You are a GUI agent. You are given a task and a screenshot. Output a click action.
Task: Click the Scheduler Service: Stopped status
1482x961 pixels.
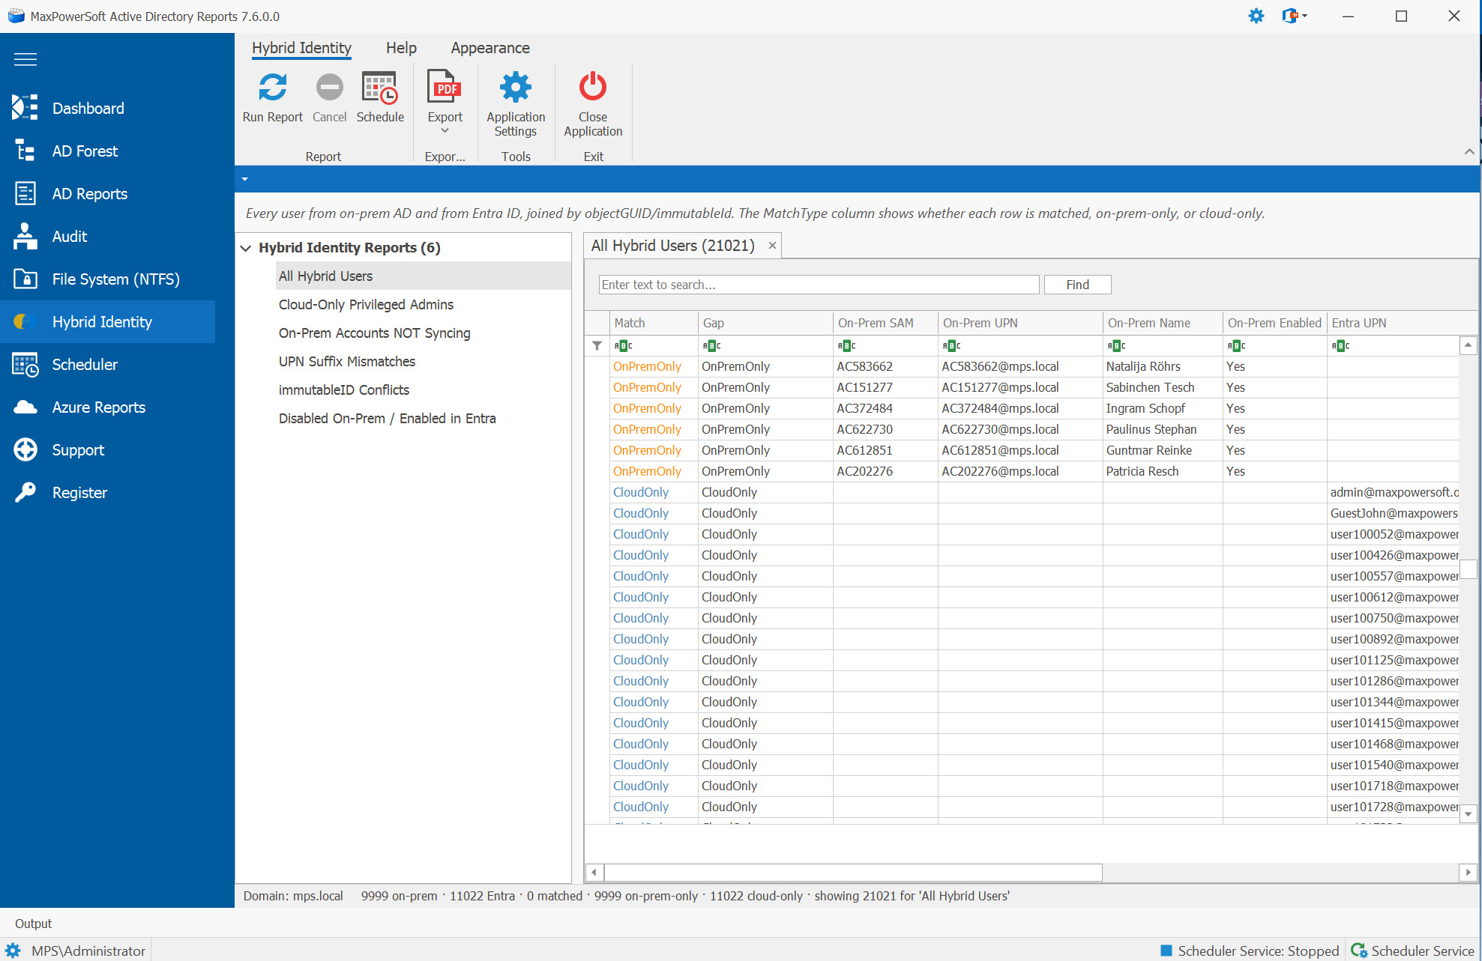pos(1250,951)
